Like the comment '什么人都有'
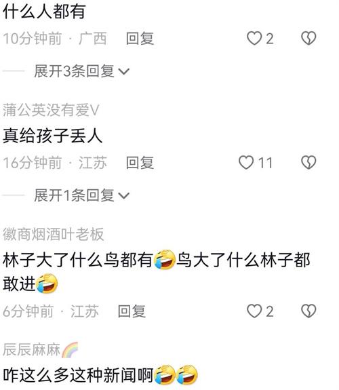This screenshot has height=390, width=339. 254,38
